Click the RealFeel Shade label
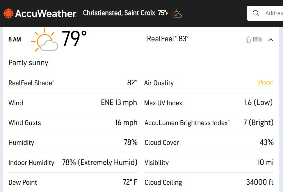This screenshot has height=192, width=283. pyautogui.click(x=31, y=83)
